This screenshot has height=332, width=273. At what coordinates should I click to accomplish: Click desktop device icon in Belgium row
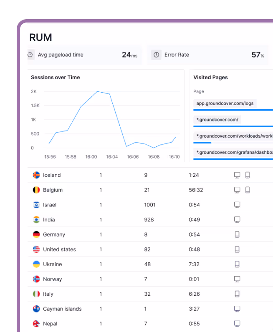tap(237, 190)
